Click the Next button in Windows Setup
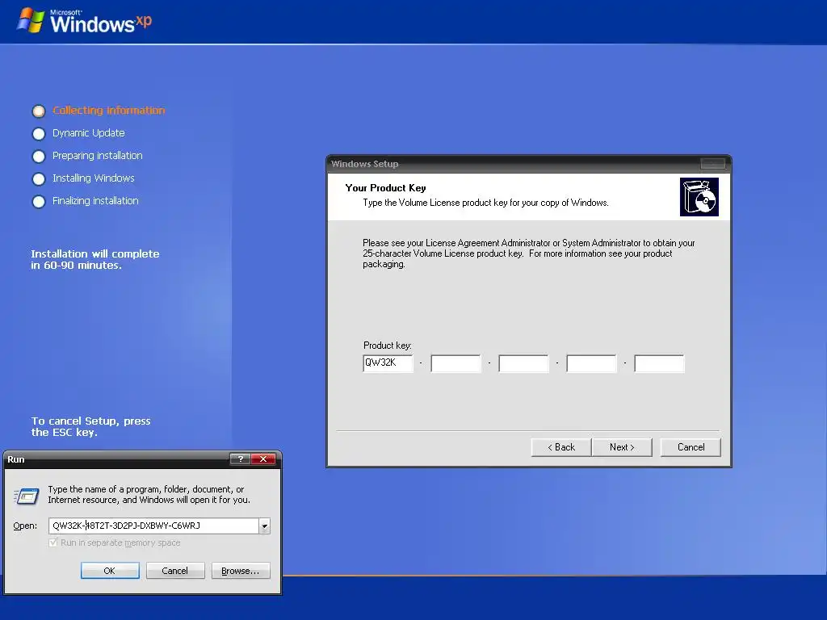The height and width of the screenshot is (620, 827). (x=622, y=447)
